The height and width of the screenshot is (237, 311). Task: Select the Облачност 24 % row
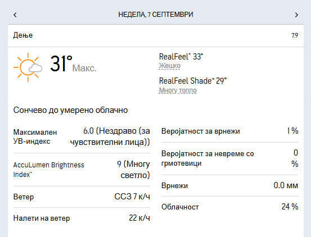point(229,207)
